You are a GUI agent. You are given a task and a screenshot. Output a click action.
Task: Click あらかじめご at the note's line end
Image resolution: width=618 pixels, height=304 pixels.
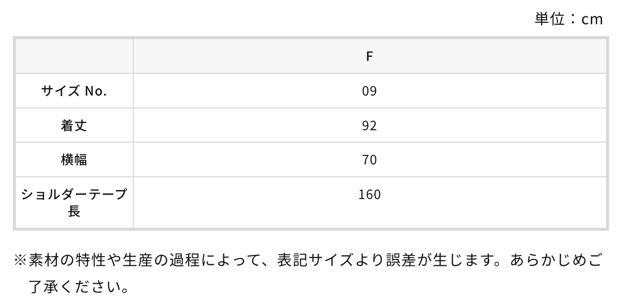[x=556, y=260]
